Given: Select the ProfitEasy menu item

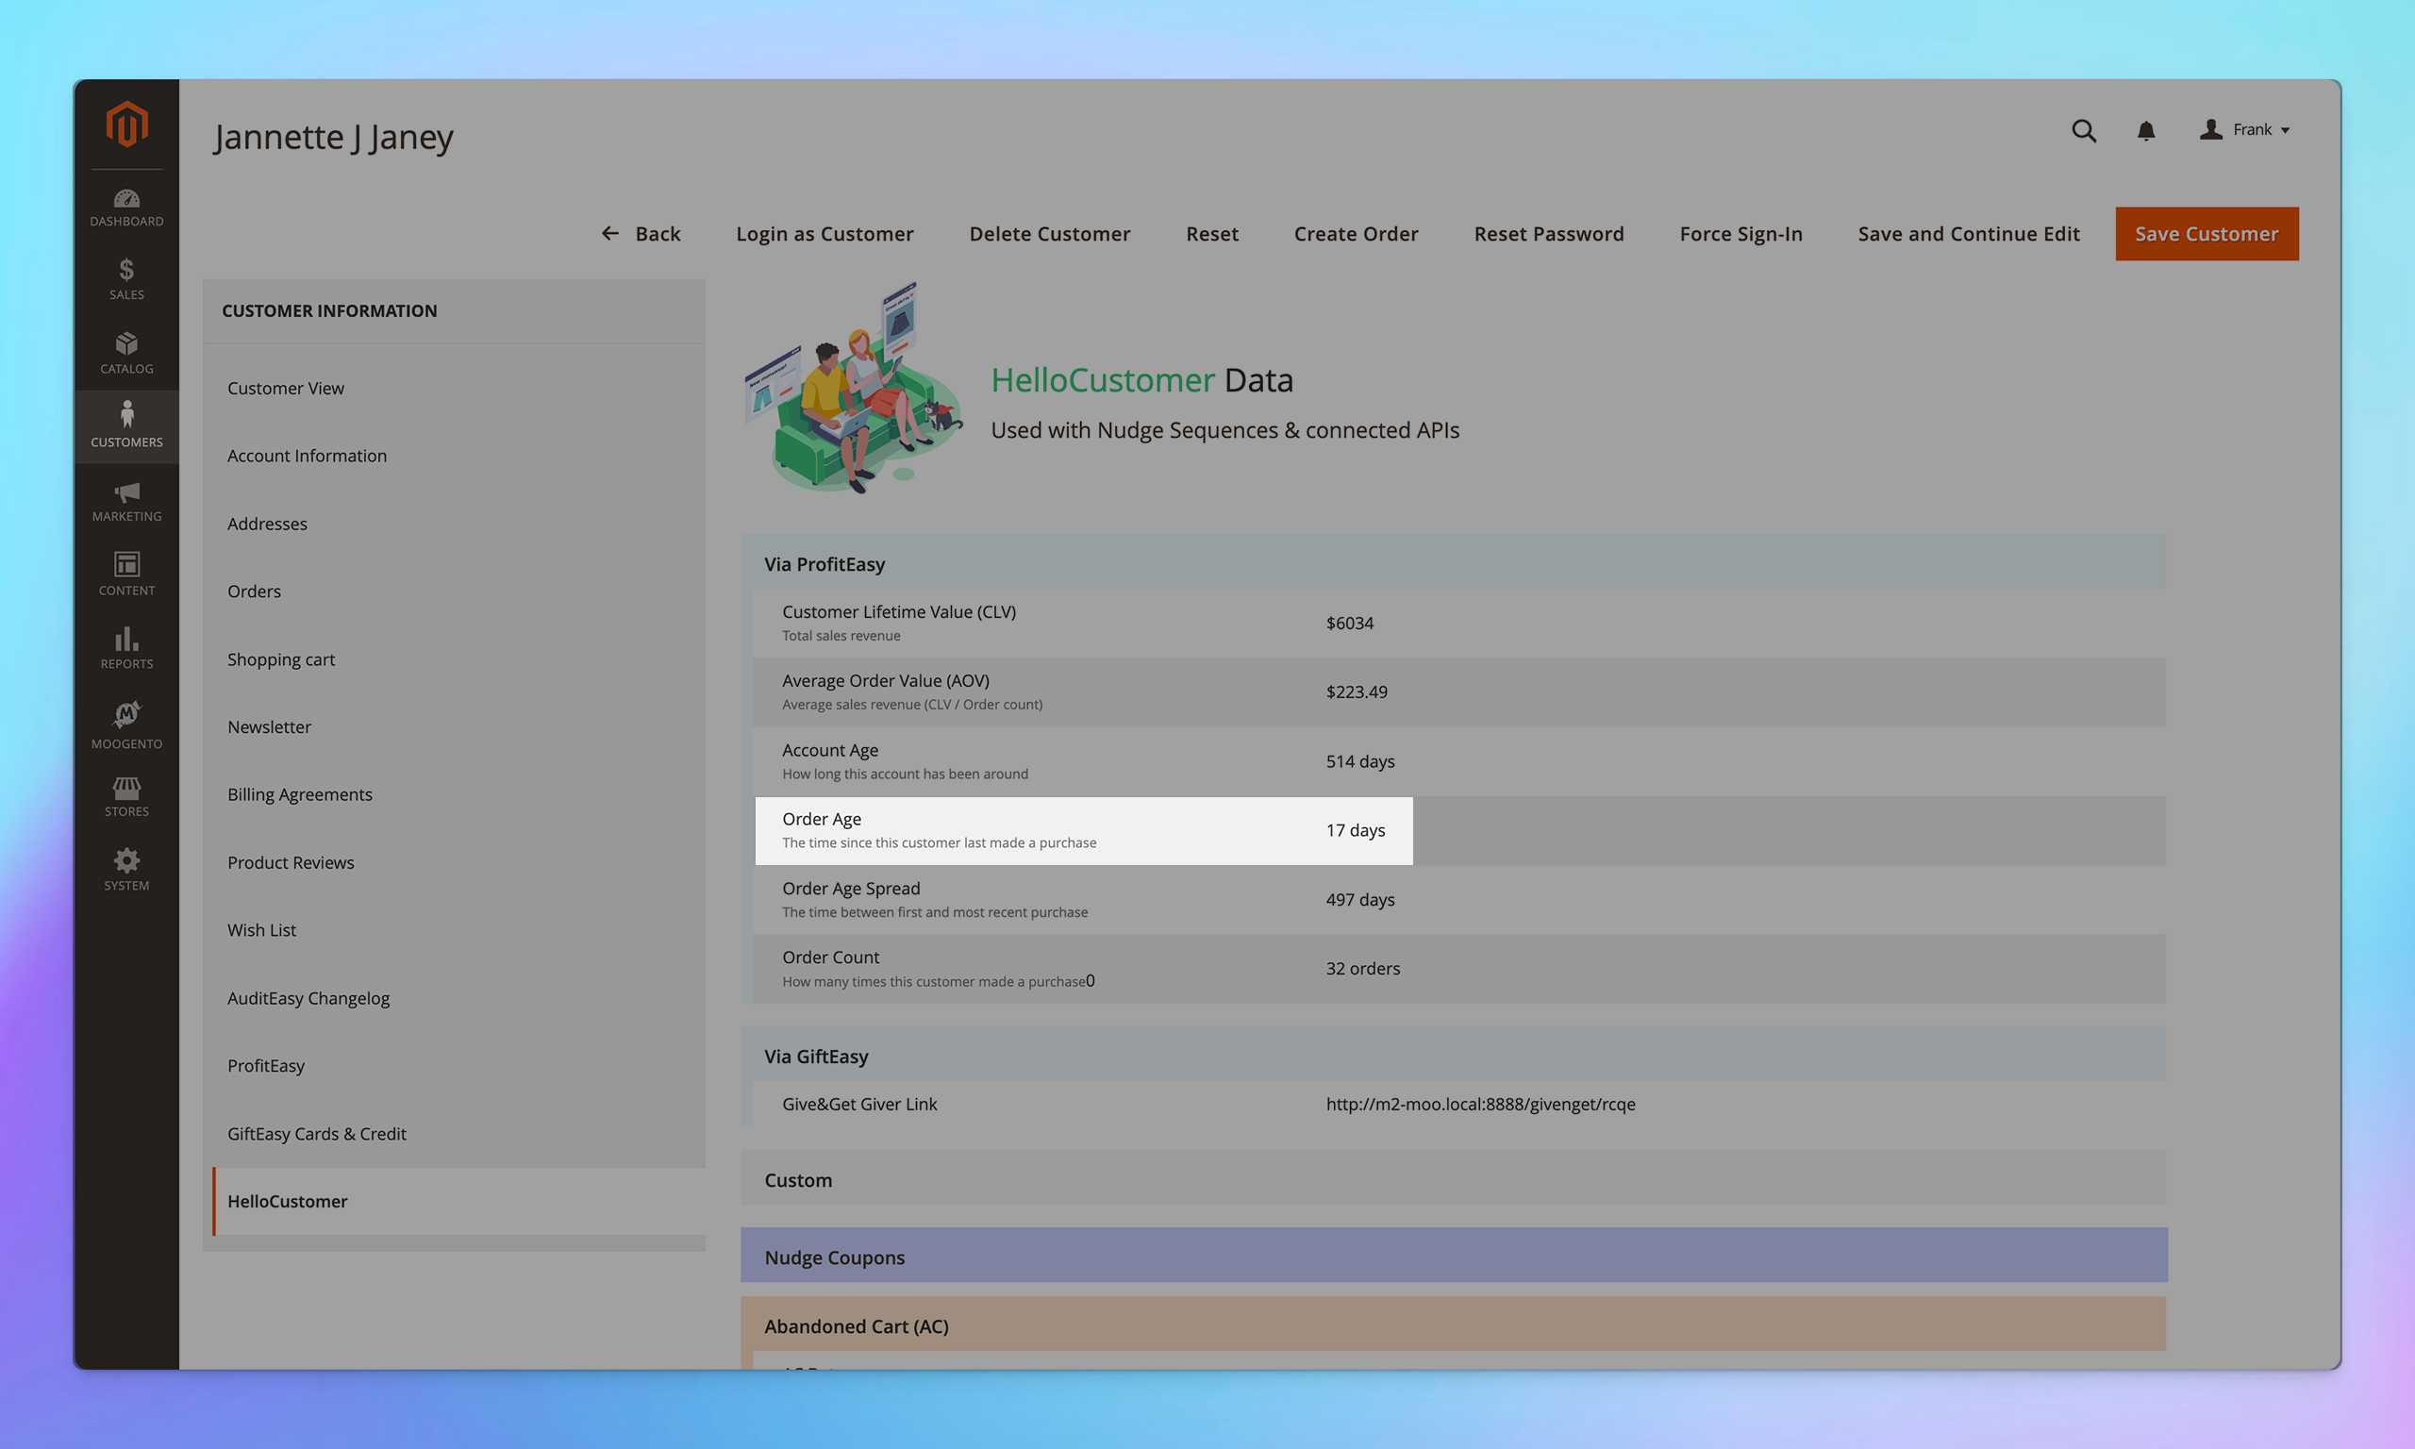Looking at the screenshot, I should coord(266,1064).
